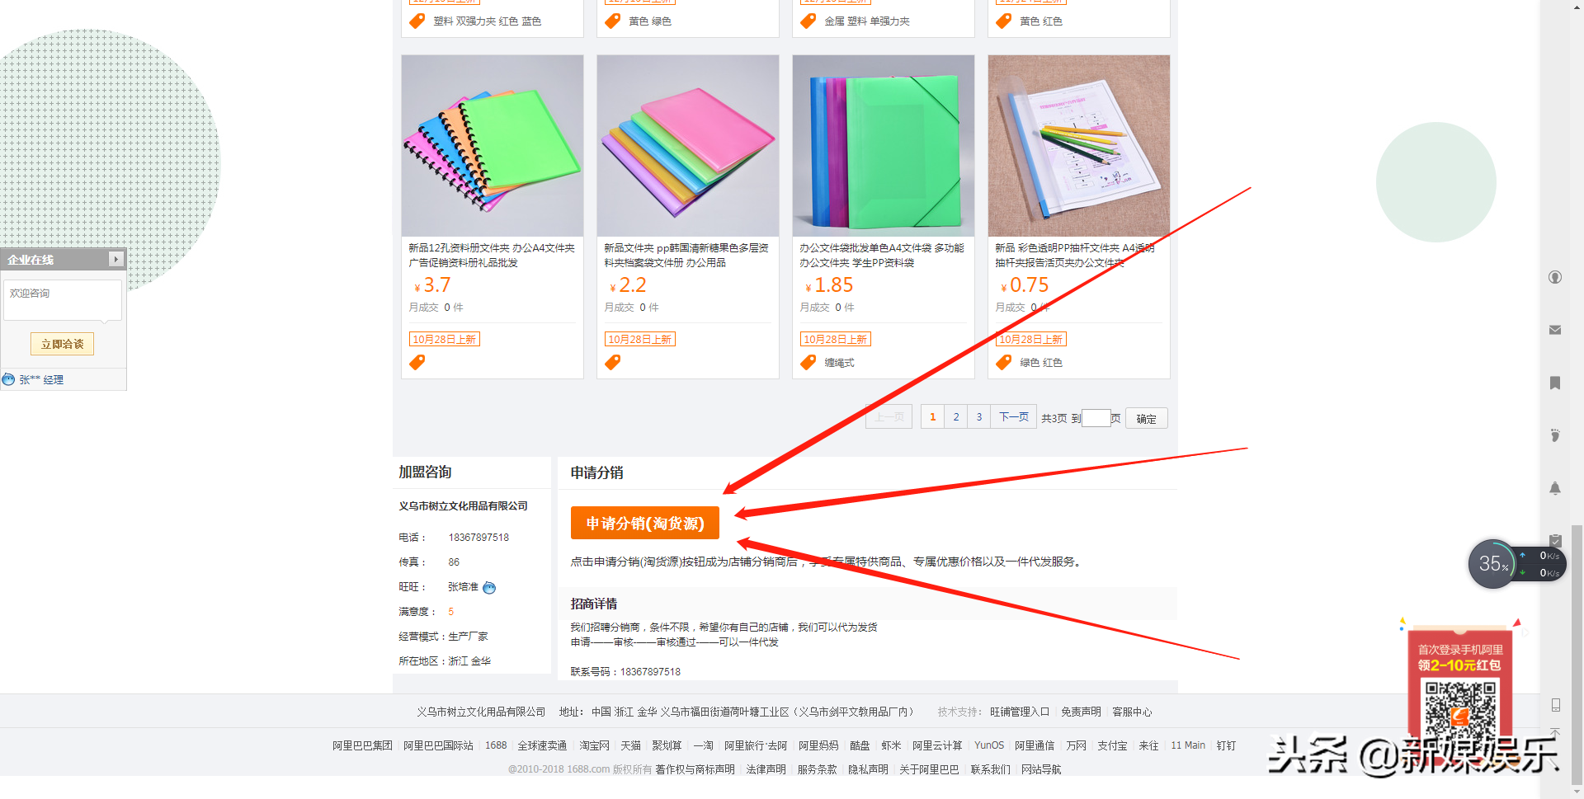Screen dimensions: 1584x799
Task: Click the page number input field
Action: (1096, 418)
